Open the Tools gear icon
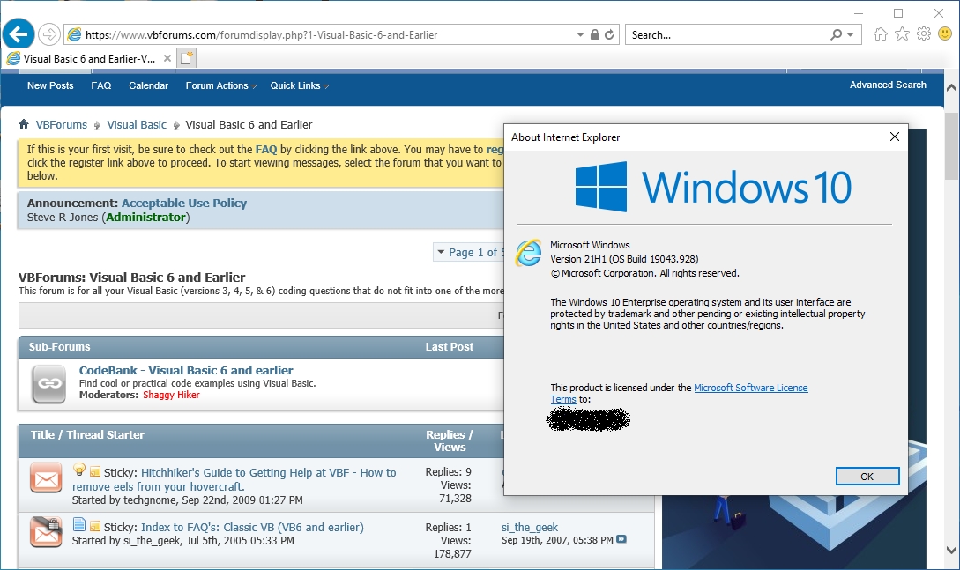 924,33
